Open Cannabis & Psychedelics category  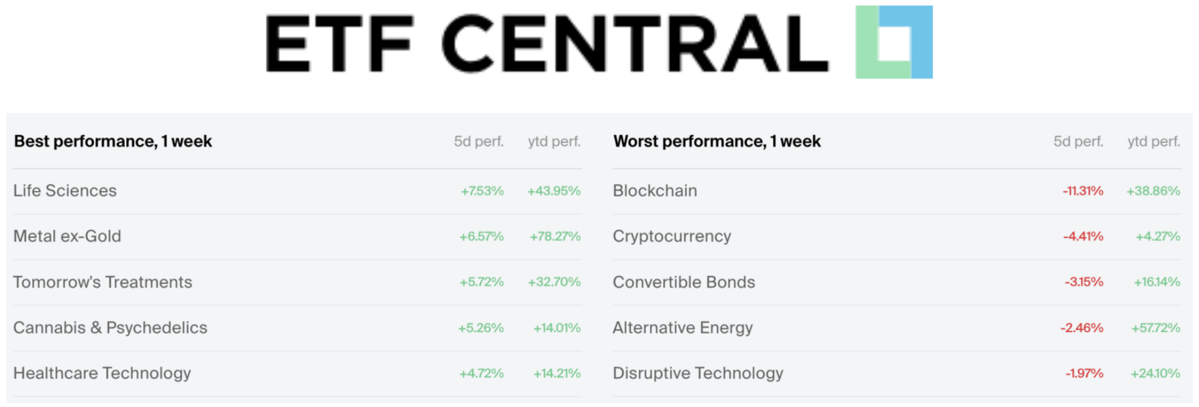[x=111, y=328]
